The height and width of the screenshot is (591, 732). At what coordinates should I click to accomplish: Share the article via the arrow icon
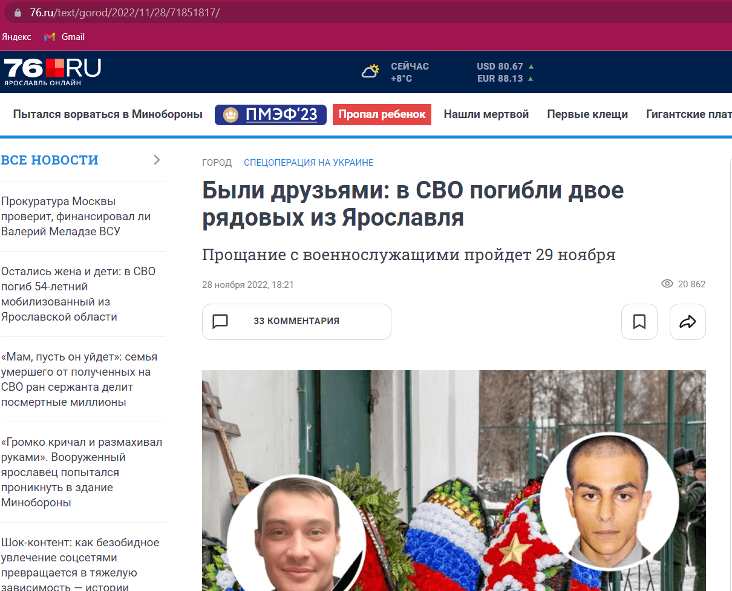(688, 322)
